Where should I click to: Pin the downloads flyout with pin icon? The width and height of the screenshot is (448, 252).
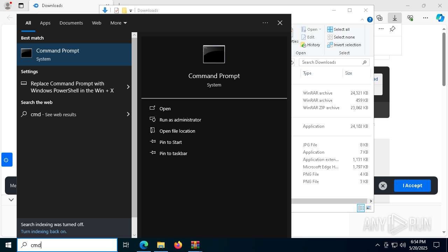tap(393, 29)
